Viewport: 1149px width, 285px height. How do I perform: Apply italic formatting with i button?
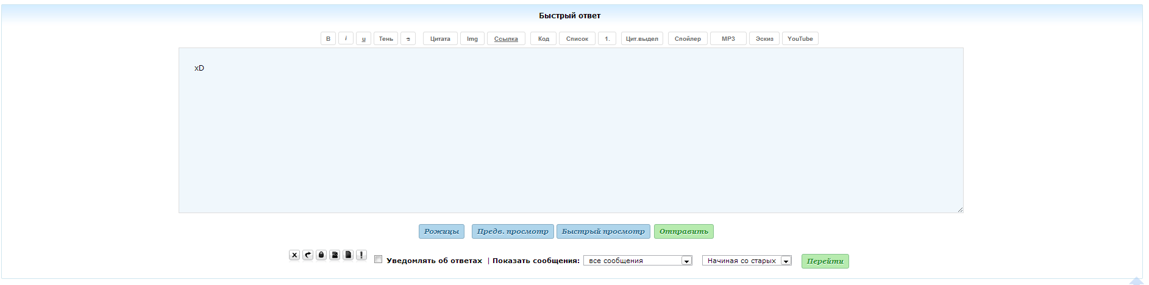(346, 38)
